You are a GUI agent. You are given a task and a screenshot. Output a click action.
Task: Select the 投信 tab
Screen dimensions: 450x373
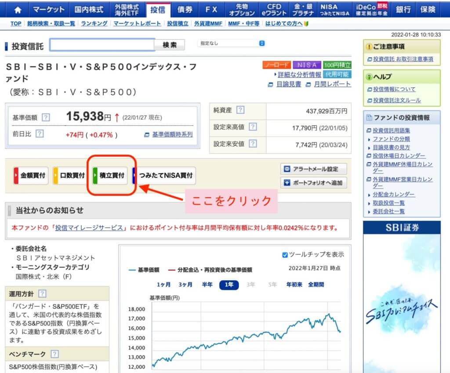(158, 10)
